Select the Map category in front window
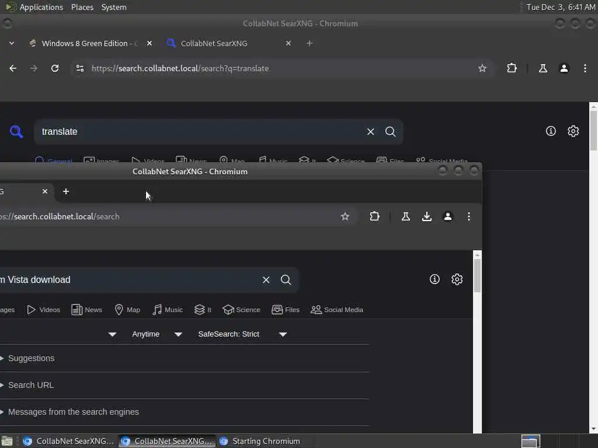This screenshot has height=448, width=598. coord(127,310)
